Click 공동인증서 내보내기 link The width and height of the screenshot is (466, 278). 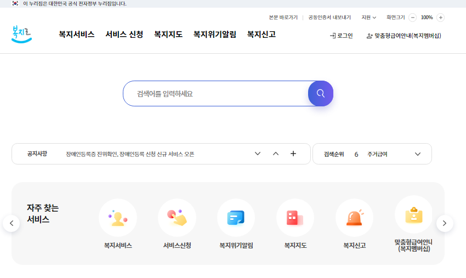pos(329,18)
